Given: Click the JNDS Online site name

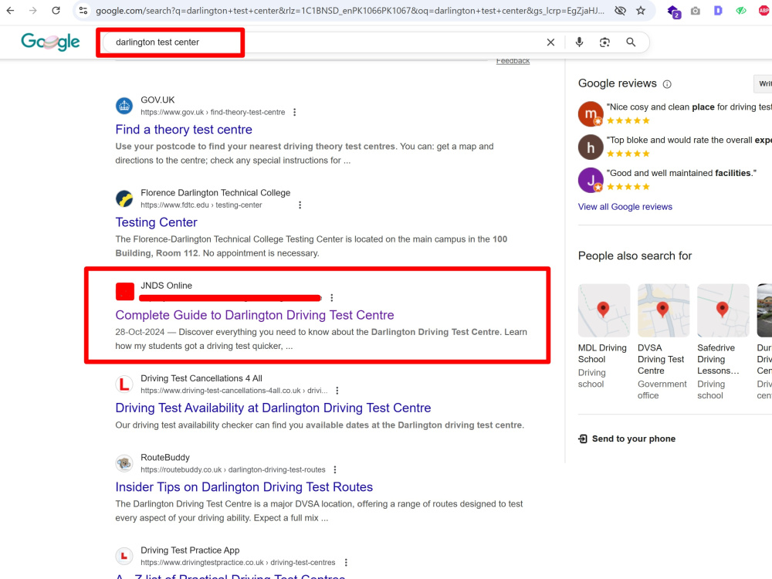Looking at the screenshot, I should (x=167, y=286).
